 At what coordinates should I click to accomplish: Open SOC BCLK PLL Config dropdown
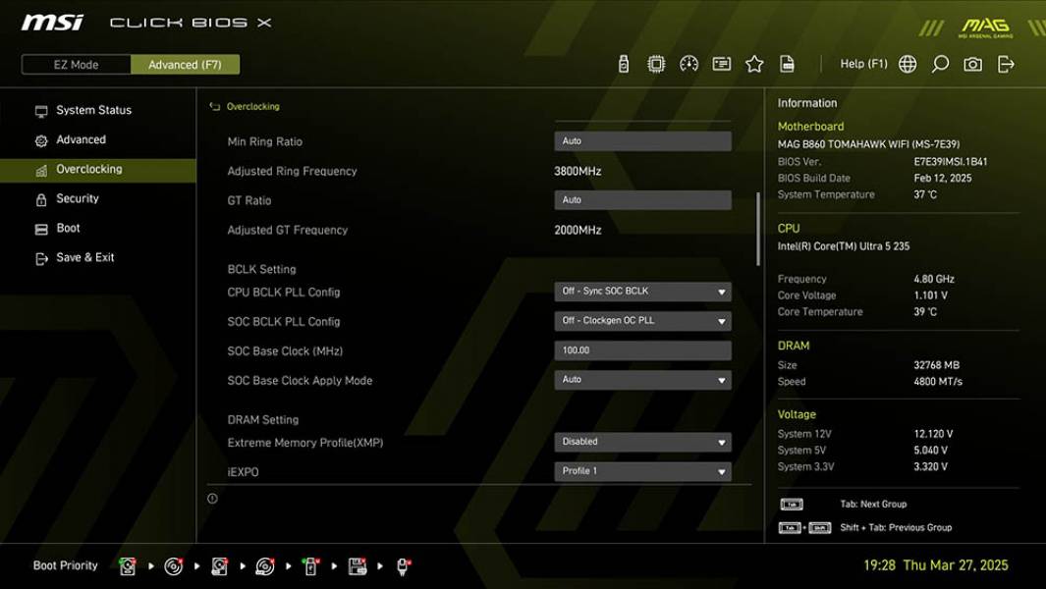pyautogui.click(x=642, y=321)
